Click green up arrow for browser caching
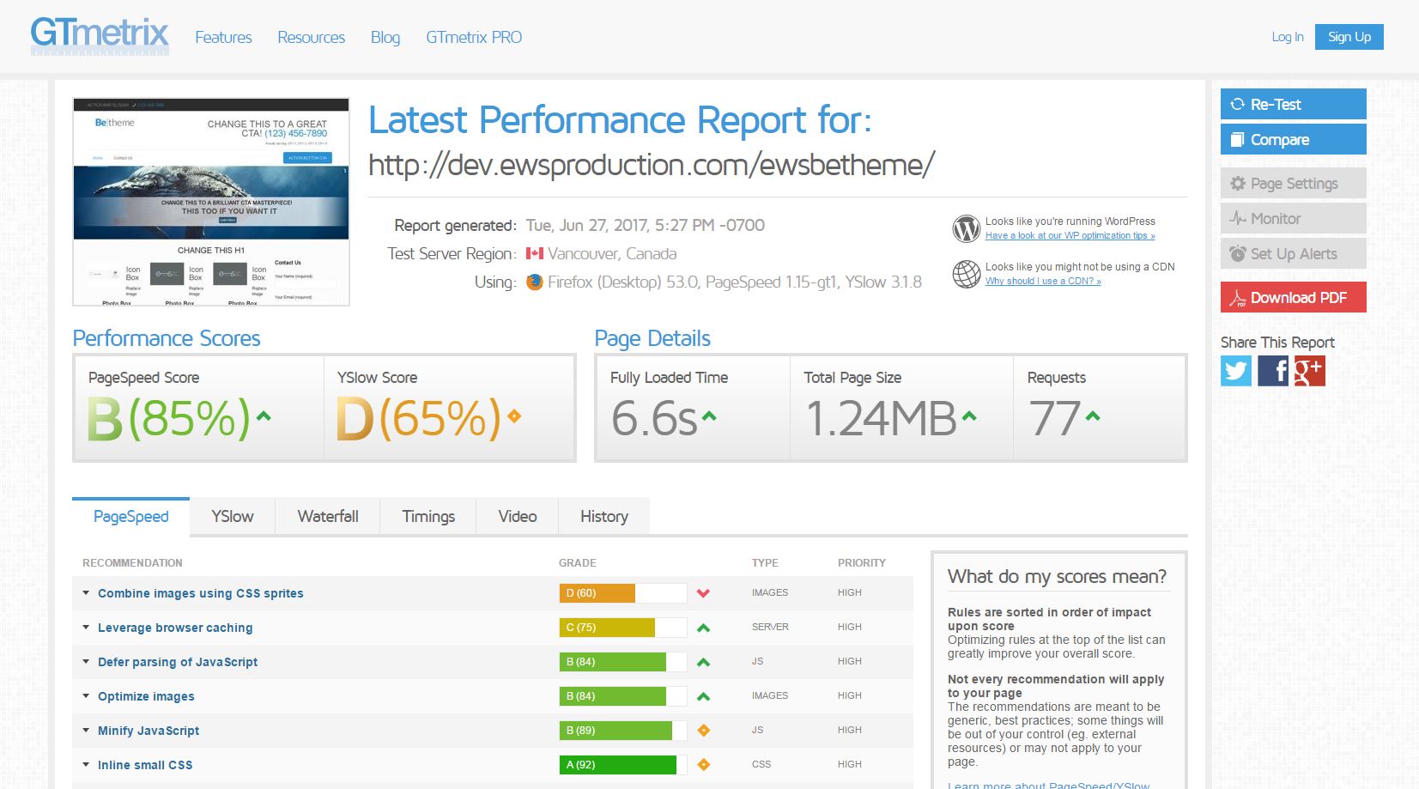This screenshot has height=789, width=1419. coord(704,628)
